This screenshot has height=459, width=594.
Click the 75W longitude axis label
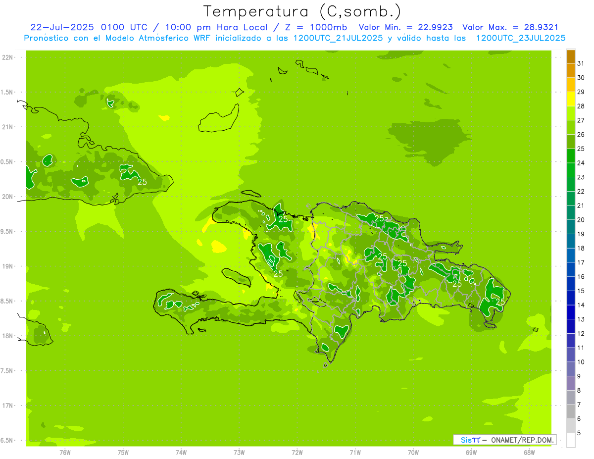123,453
